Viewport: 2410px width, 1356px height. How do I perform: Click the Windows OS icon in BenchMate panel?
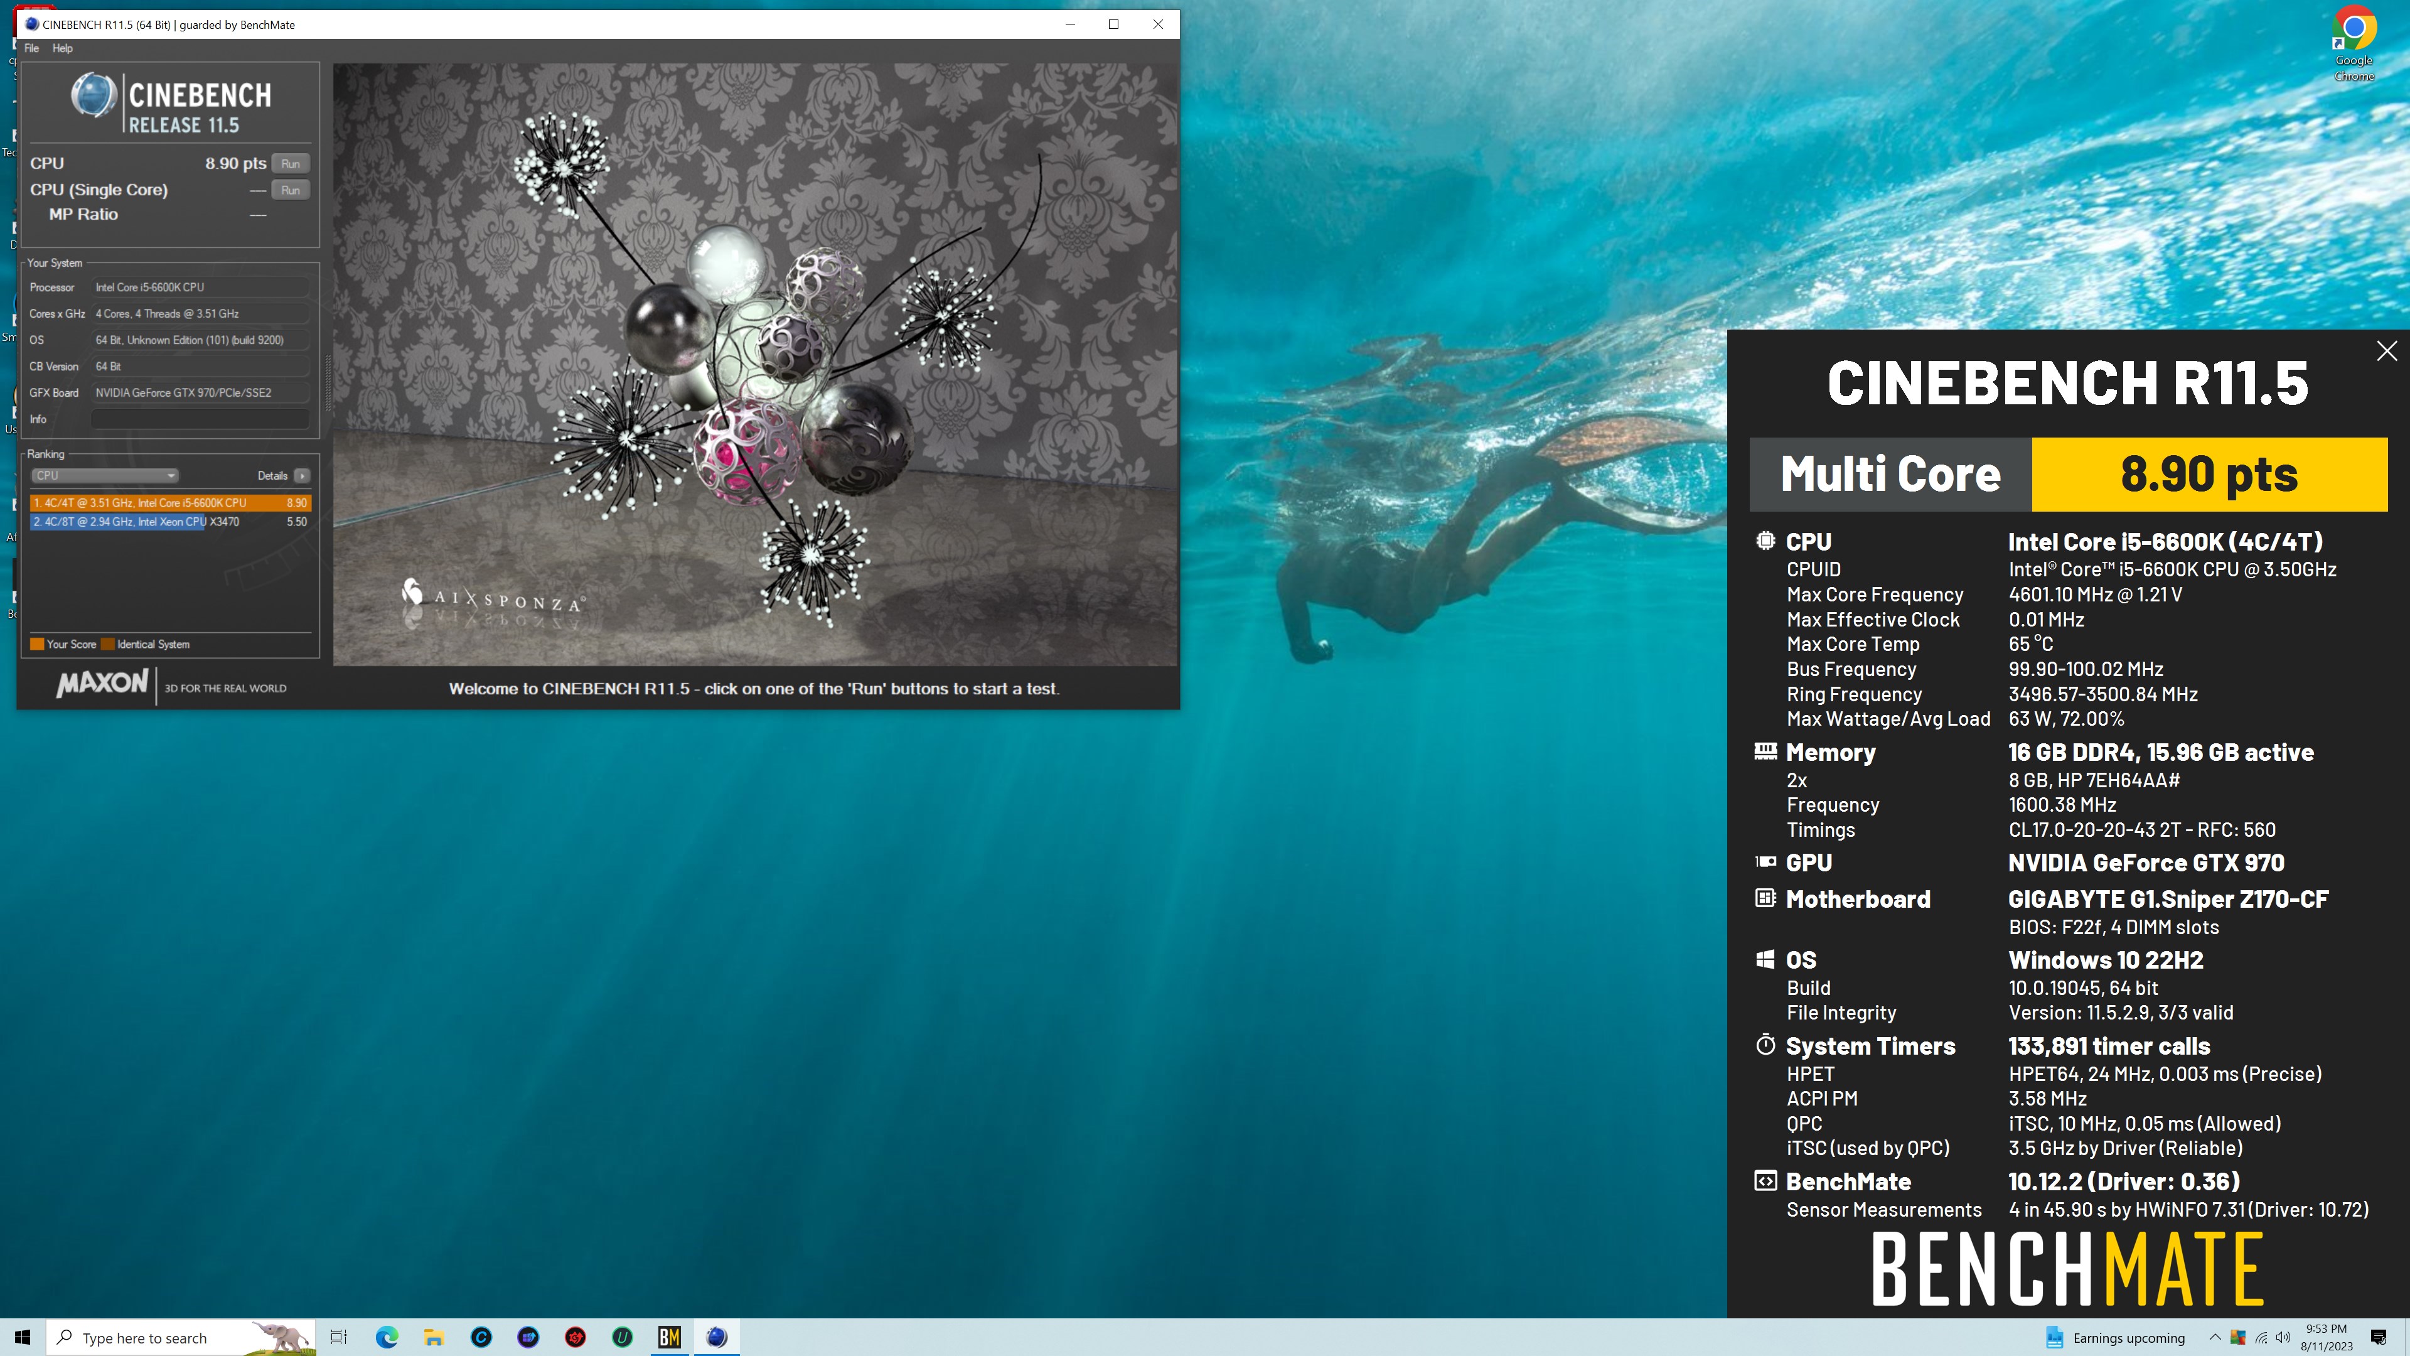click(1765, 959)
